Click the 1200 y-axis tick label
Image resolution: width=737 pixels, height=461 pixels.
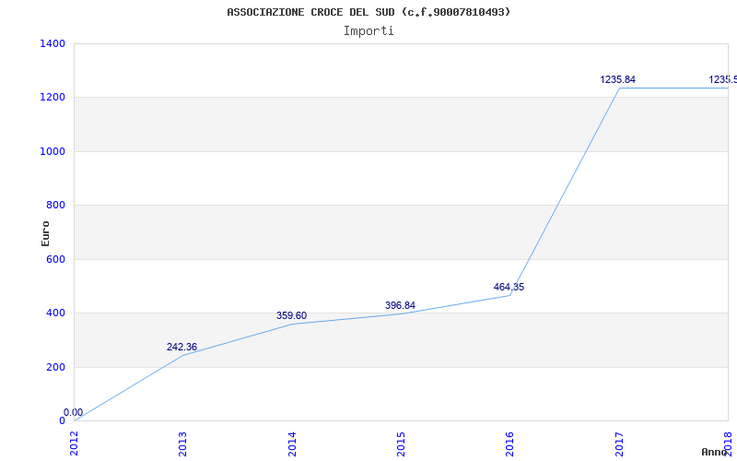pyautogui.click(x=53, y=98)
